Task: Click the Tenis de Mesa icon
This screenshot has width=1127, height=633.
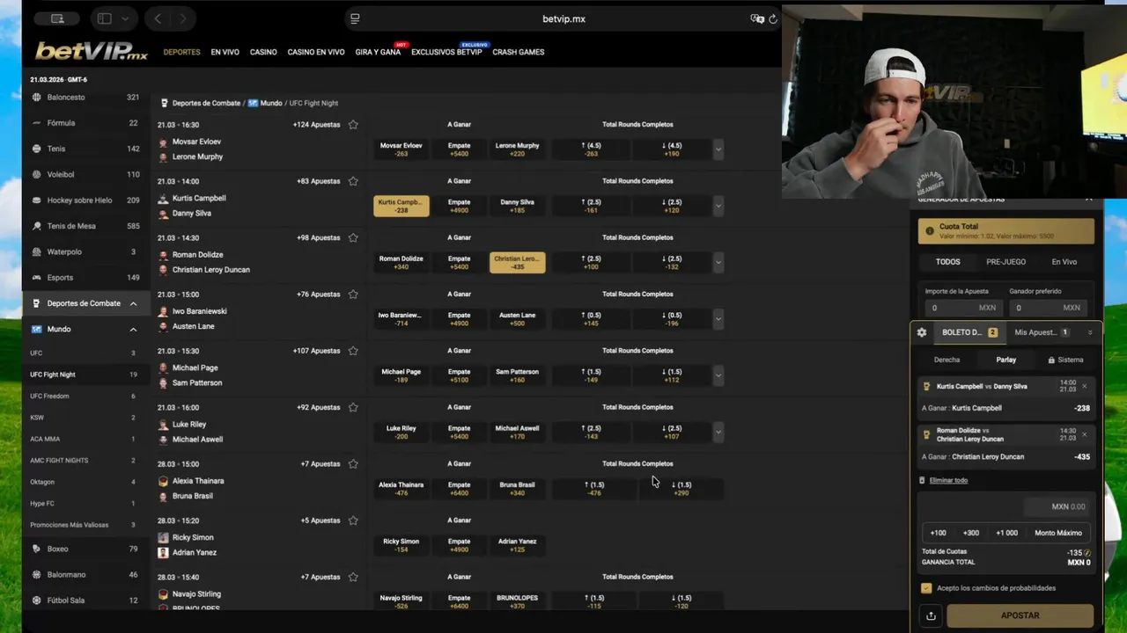Action: [37, 226]
